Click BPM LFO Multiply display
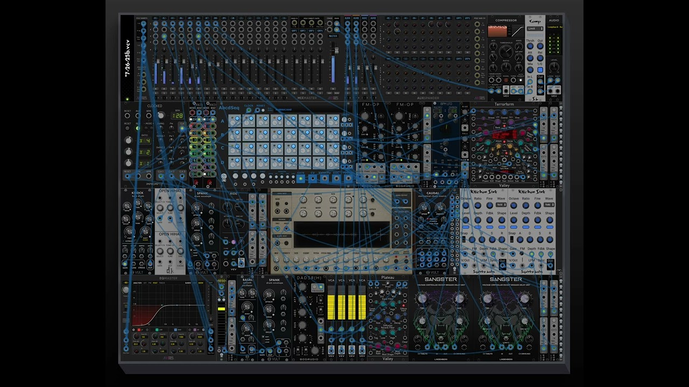Viewport: 689px width, 387px height. point(438,111)
